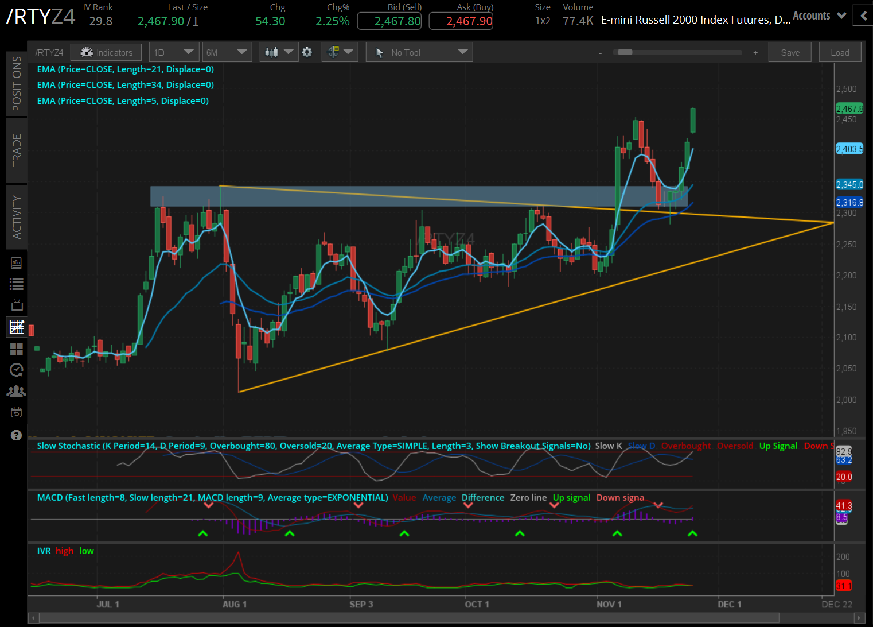
Task: Click the /RTYZ4 symbol header
Action: point(40,17)
